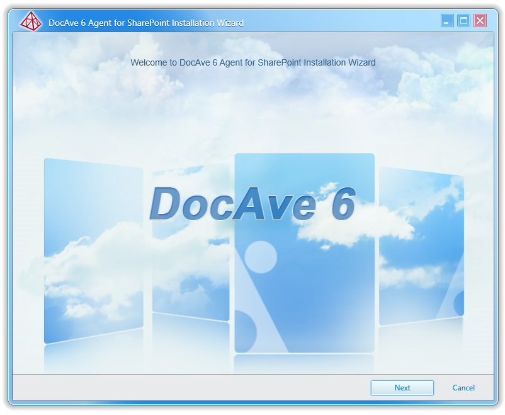This screenshot has height=415, width=505.
Task: Click 'Welcome to DocAve 6 Agent' heading text
Action: click(253, 62)
